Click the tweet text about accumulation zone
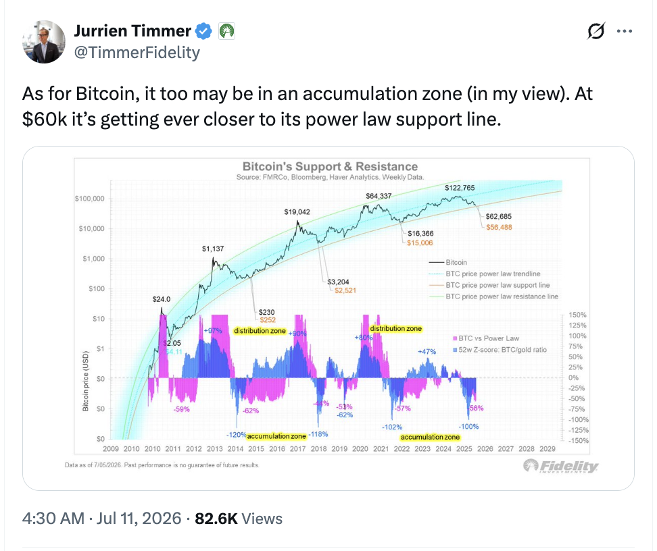The height and width of the screenshot is (551, 657). [x=307, y=106]
